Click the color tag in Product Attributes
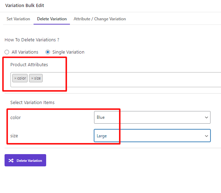Screen dimensions: 221x193 coord(20,78)
